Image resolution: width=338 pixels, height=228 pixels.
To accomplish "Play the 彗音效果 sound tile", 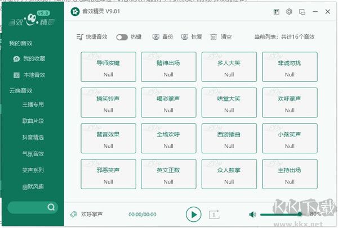I will [x=108, y=138].
